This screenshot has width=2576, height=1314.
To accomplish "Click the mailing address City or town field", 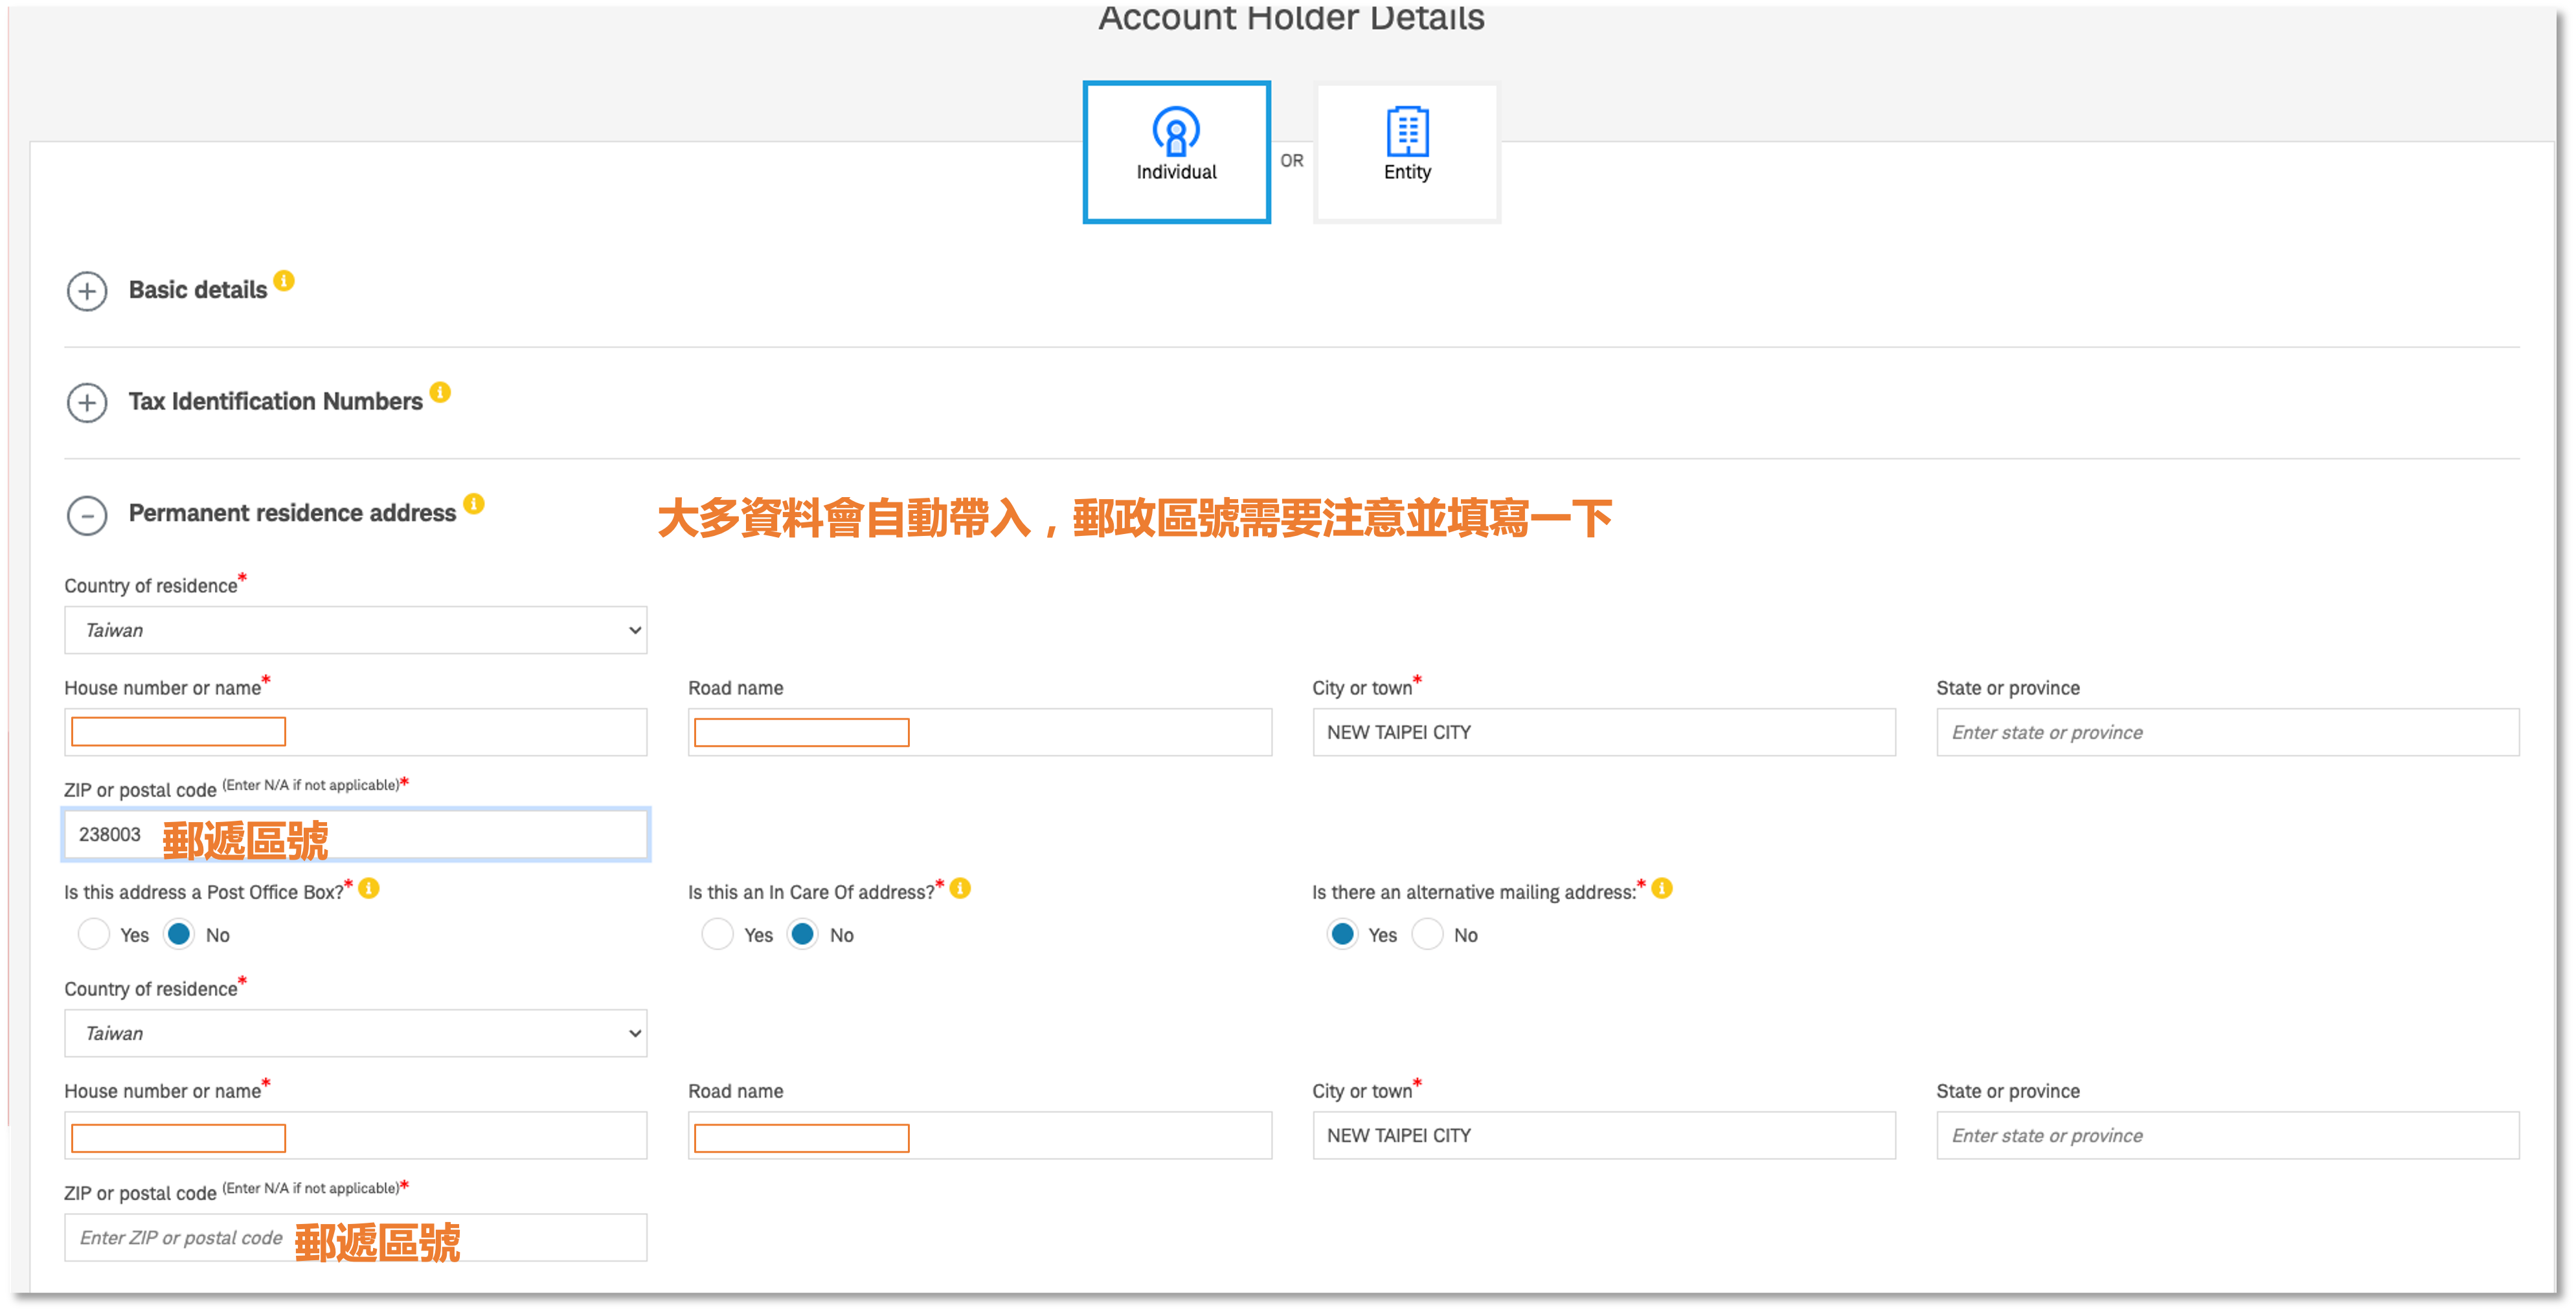I will (1603, 1135).
